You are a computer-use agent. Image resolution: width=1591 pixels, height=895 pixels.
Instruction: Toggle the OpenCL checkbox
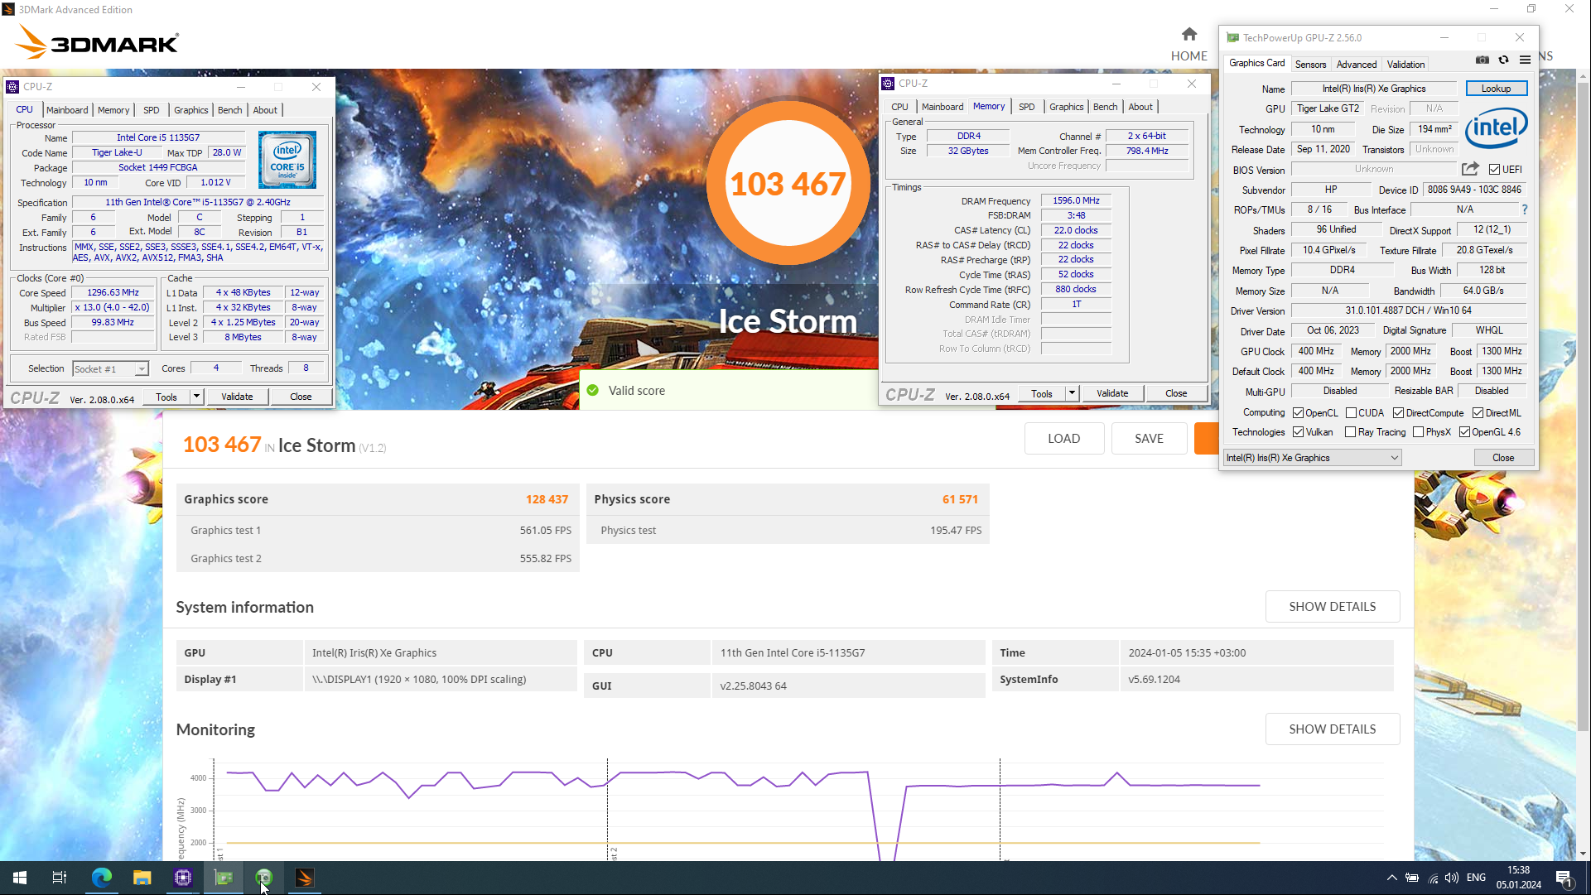tap(1298, 413)
